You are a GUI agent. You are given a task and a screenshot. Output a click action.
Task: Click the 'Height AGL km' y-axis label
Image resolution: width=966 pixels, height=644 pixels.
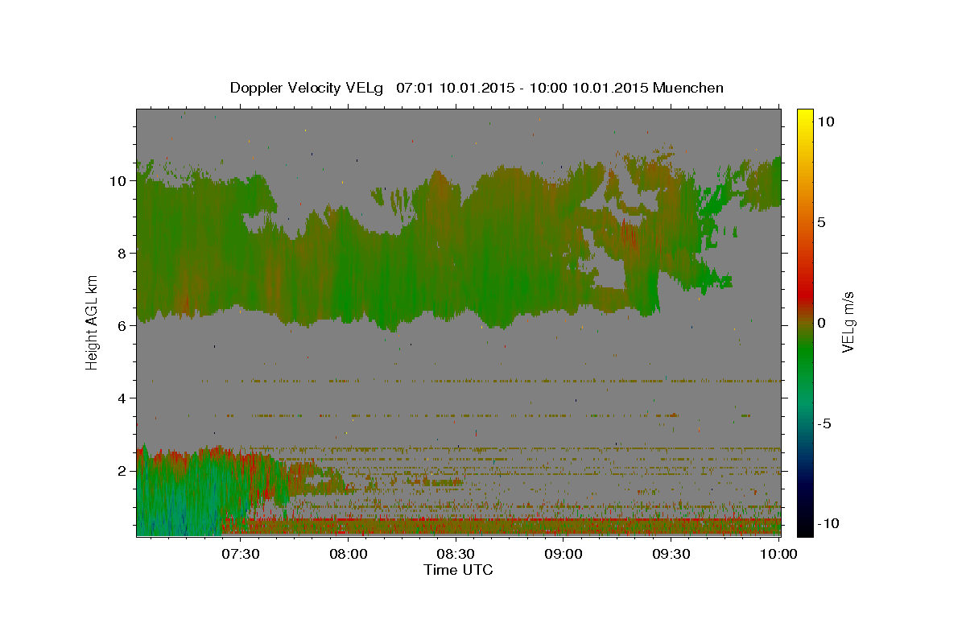[x=92, y=322]
